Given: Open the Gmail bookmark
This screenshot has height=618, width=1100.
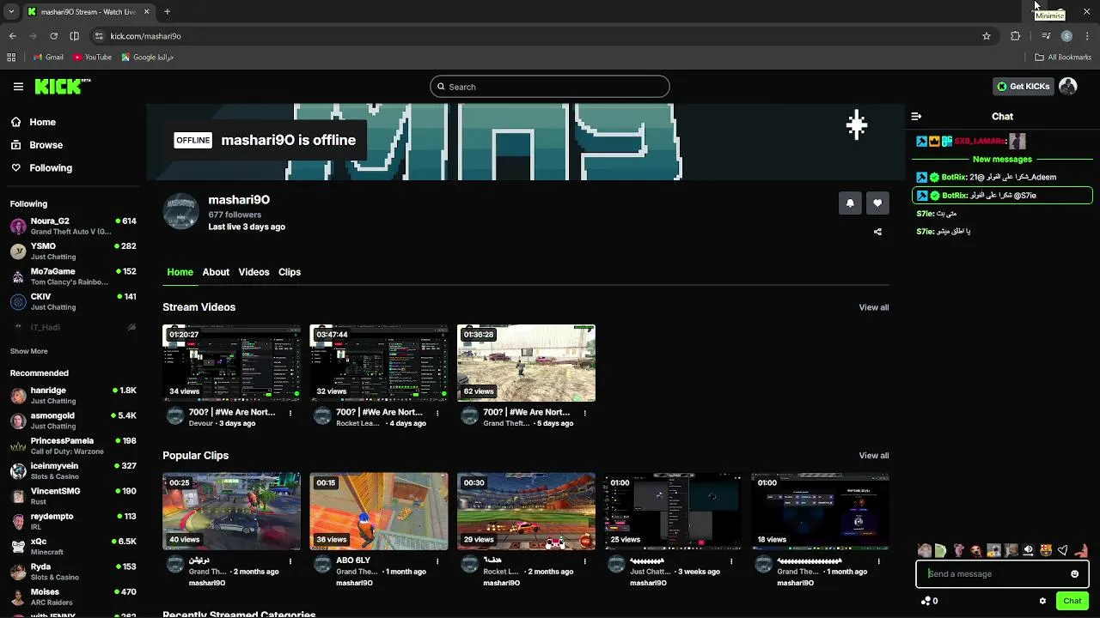Looking at the screenshot, I should pyautogui.click(x=48, y=58).
